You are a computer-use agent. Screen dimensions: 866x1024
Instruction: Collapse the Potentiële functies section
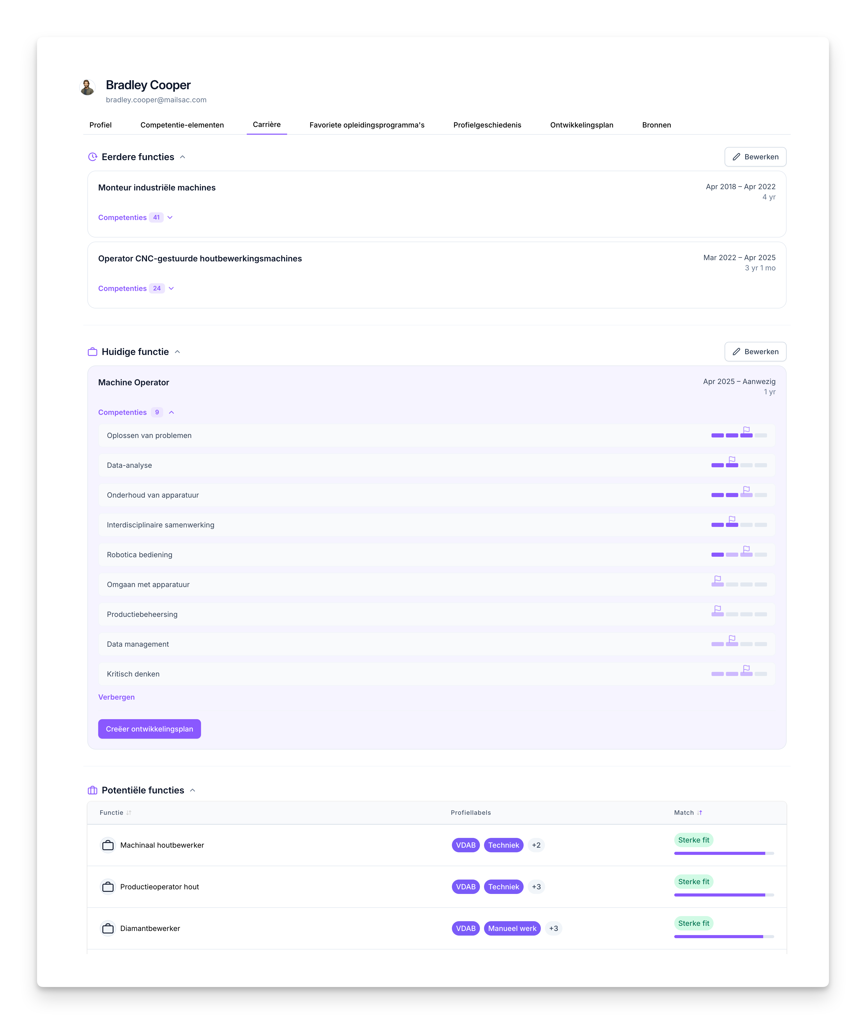[x=193, y=790]
